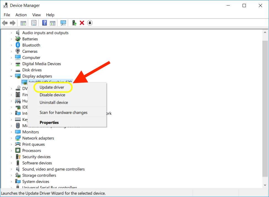269x197 pixels.
Task: Click the scrollbar down arrow
Action: (x=265, y=185)
